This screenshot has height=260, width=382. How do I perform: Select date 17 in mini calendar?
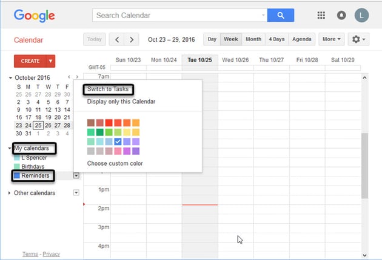[x=28, y=117]
